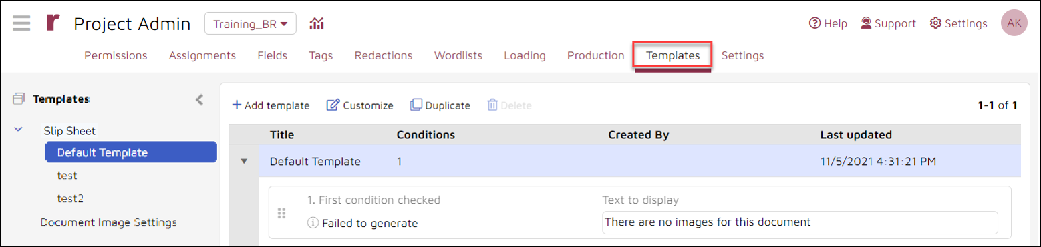Image resolution: width=1041 pixels, height=247 pixels.
Task: Collapse the Templates side panel
Action: 199,100
